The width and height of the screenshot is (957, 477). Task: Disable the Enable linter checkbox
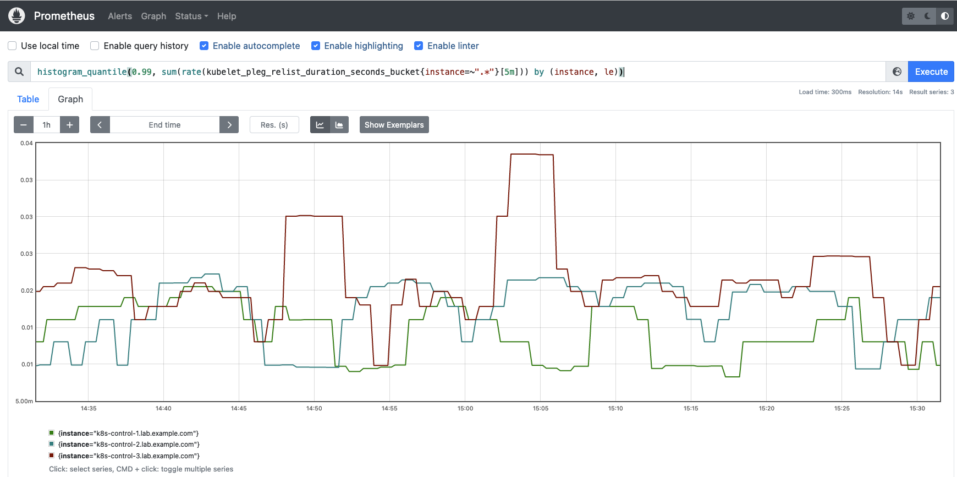(x=419, y=46)
